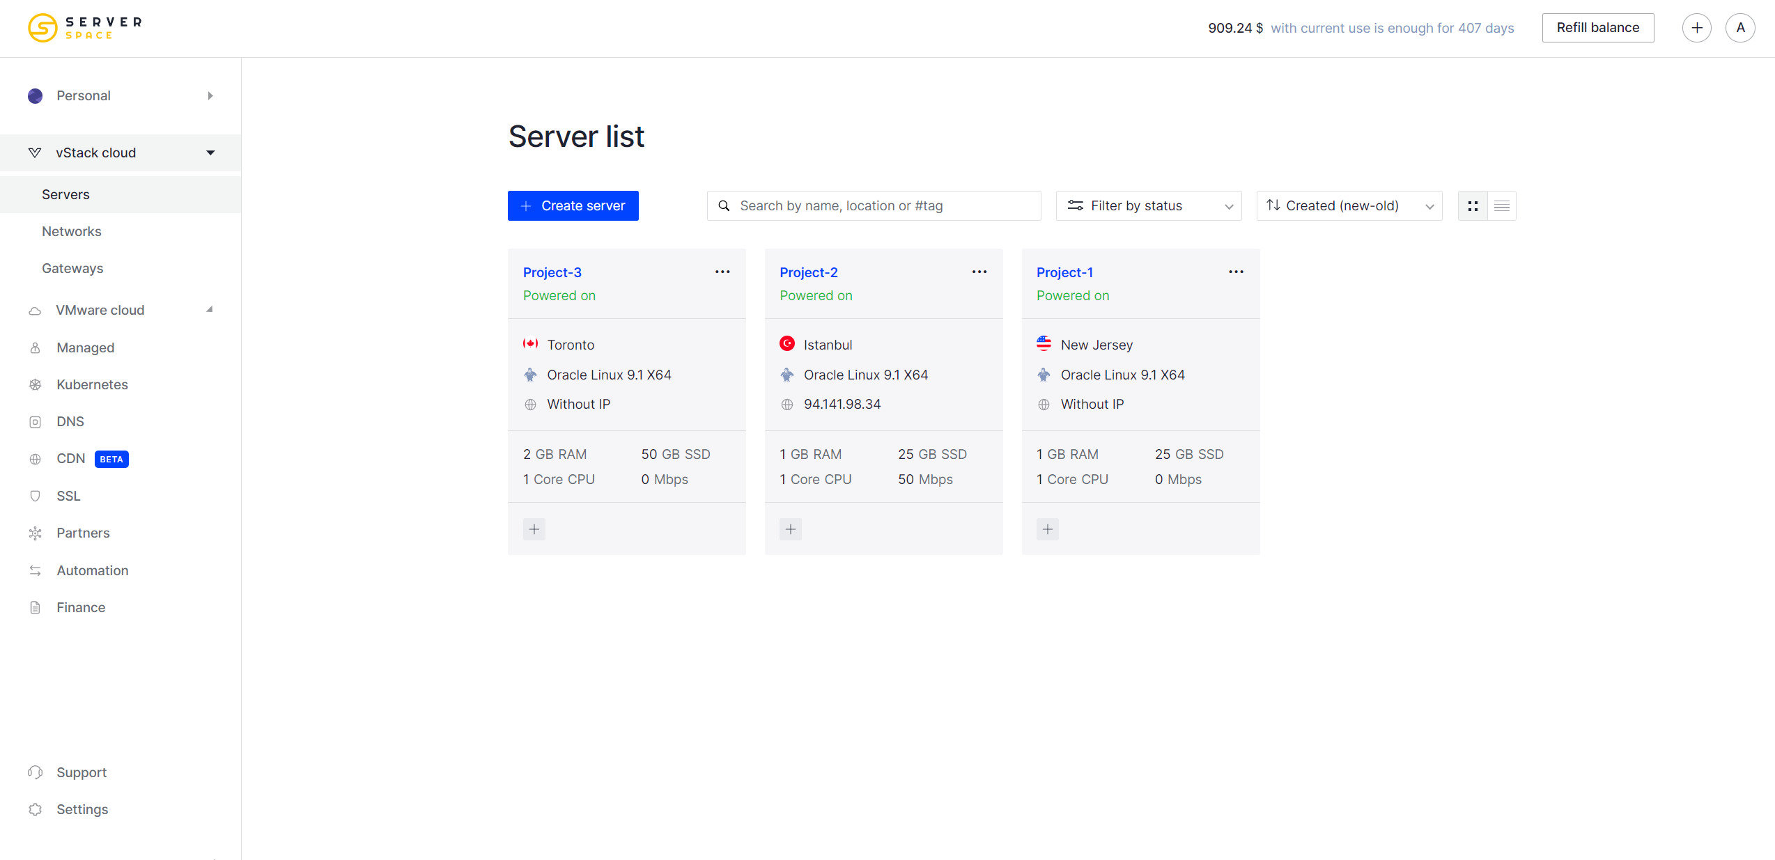Screen dimensions: 1775x860
Task: Toggle the add icon on Project-1 card
Action: pyautogui.click(x=1048, y=529)
